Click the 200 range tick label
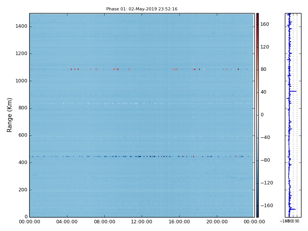Image resolution: width=308 pixels, height=231 pixels. (23, 190)
